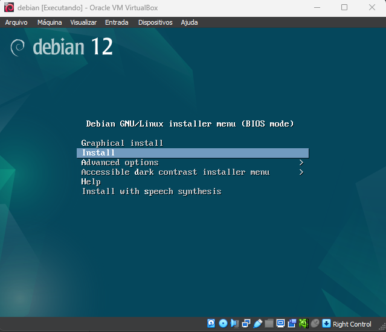The width and height of the screenshot is (386, 332).
Task: Minimize the VirtualBox window
Action: 317,8
